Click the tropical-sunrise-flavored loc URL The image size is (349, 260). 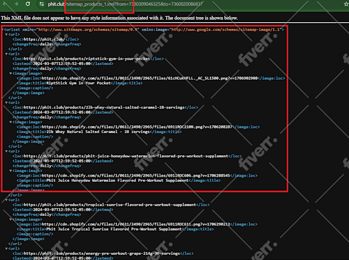[x=110, y=204]
